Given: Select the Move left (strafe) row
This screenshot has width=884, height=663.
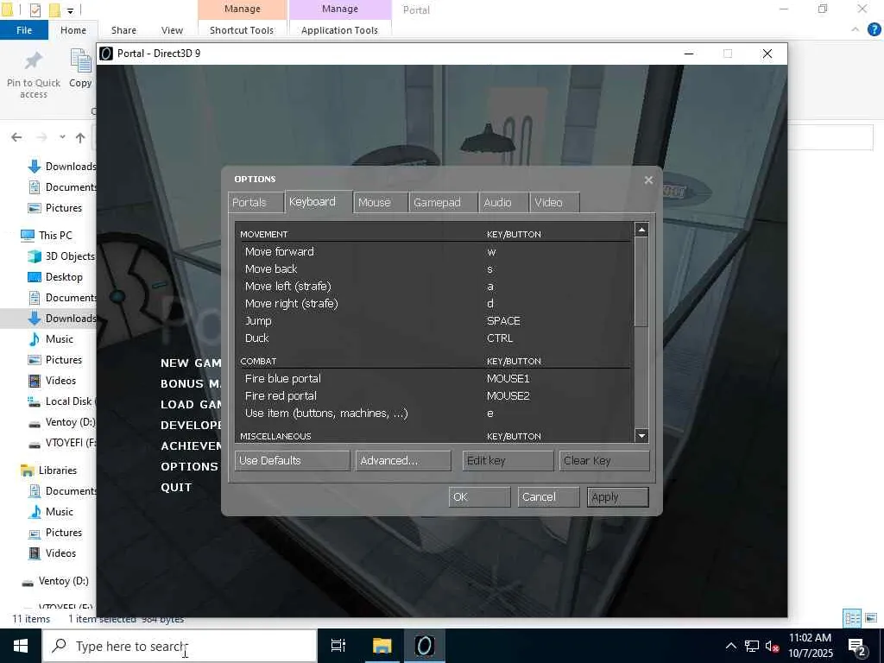Looking at the screenshot, I should 433,287.
